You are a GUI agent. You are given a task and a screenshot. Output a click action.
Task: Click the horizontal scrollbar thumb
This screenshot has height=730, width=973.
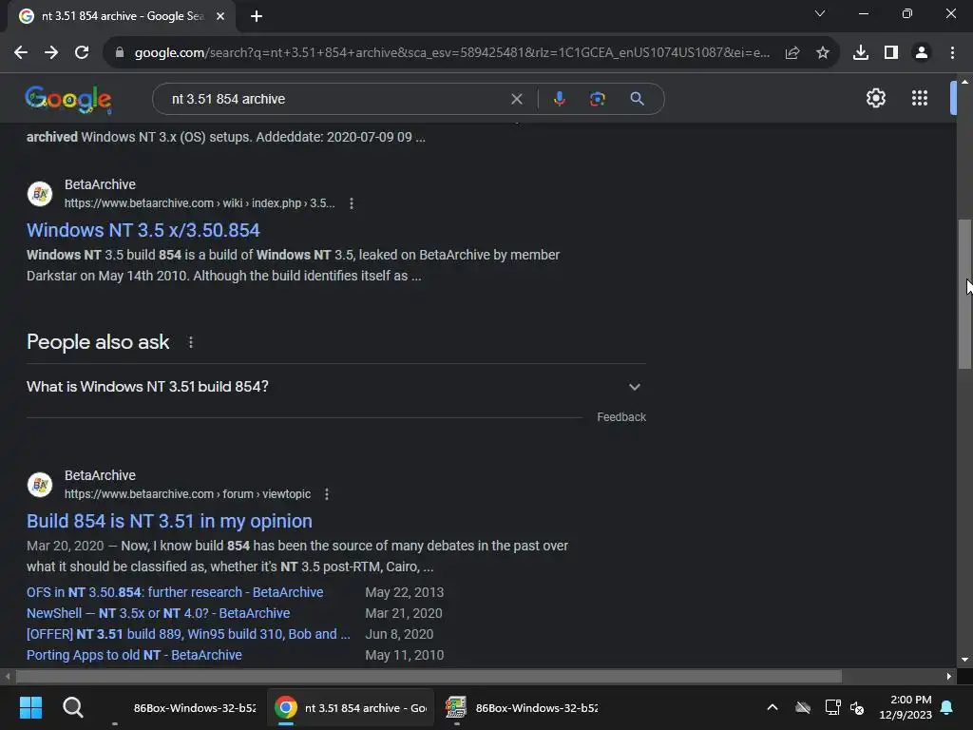coord(429,676)
